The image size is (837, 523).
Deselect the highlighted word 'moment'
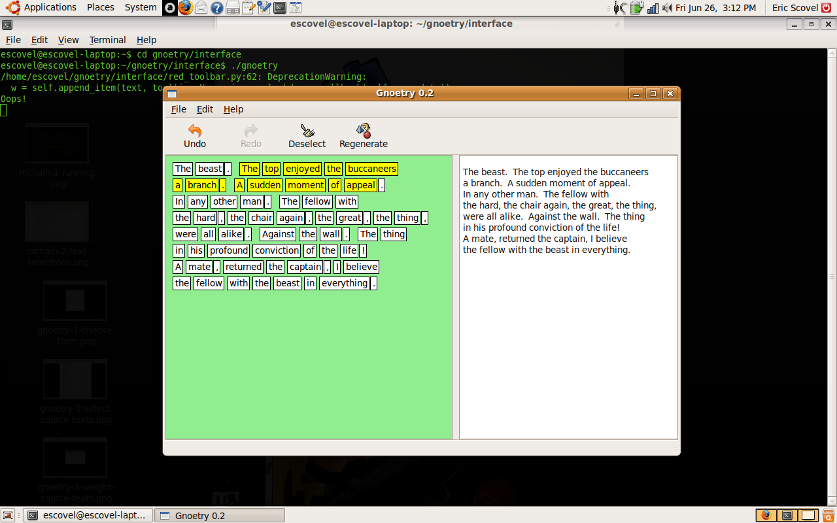[305, 185]
